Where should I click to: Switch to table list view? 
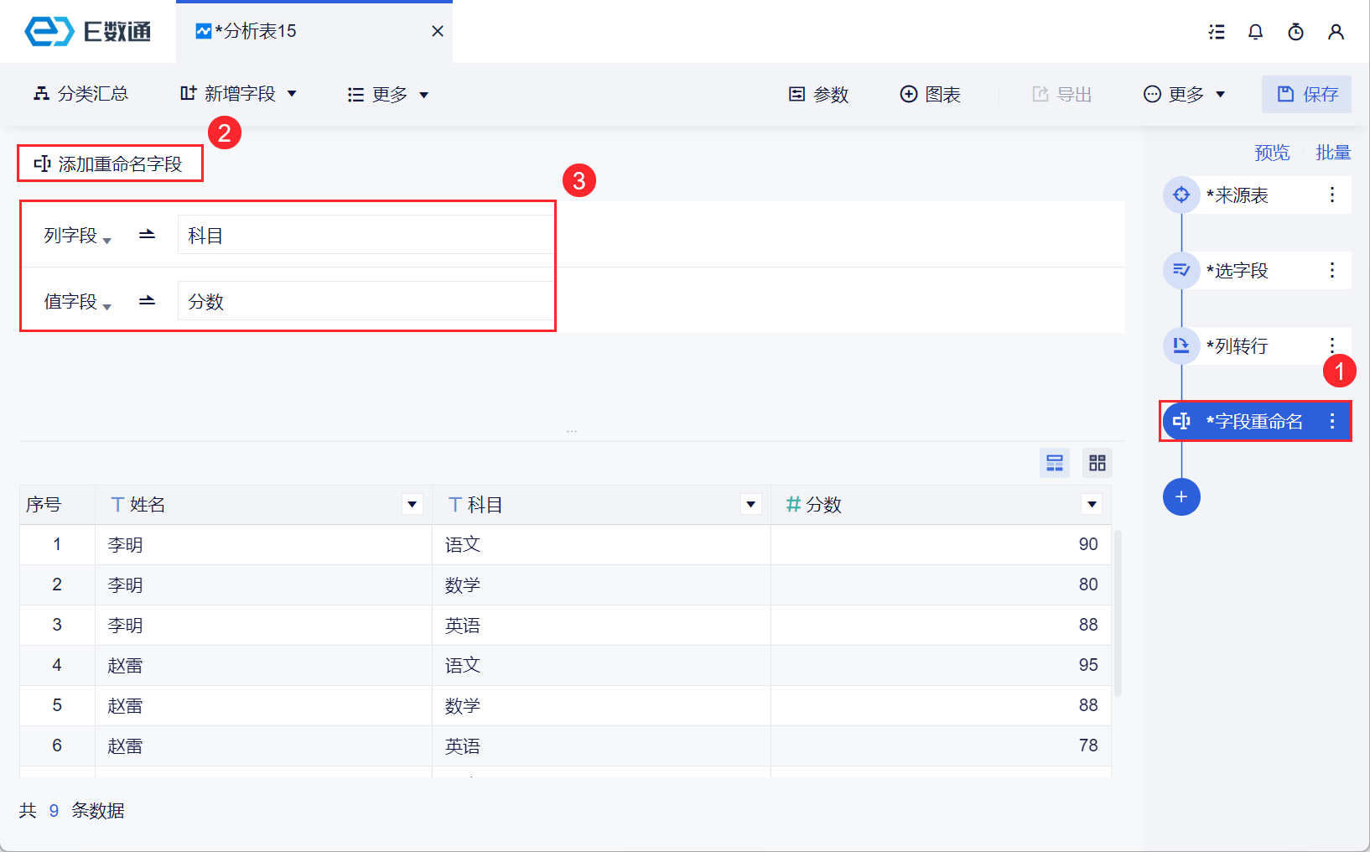(x=1055, y=463)
